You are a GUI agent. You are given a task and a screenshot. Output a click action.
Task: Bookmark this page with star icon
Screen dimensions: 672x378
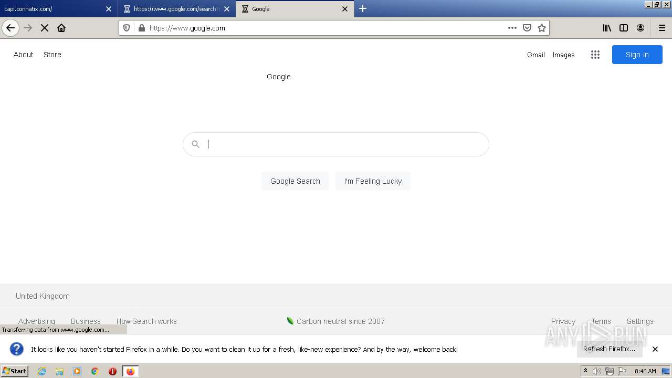[x=542, y=28]
